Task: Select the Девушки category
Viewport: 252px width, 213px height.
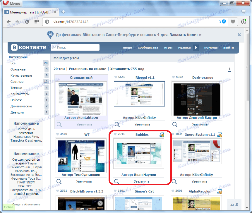Action: (x=29, y=112)
